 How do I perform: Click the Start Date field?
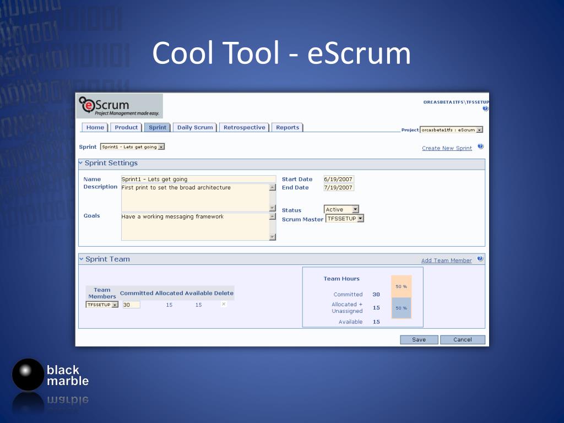(x=339, y=179)
